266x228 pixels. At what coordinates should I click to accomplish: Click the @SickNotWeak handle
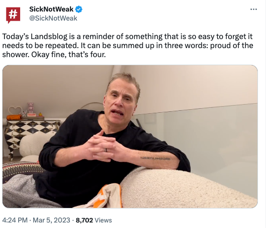53,18
